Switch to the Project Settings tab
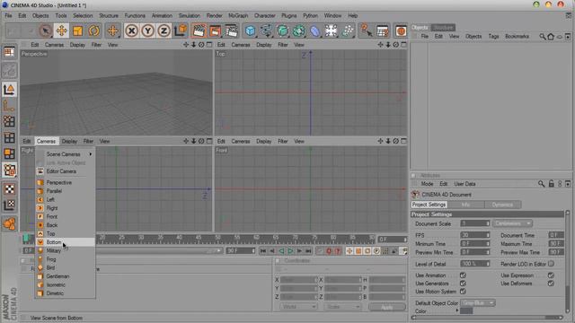Viewport: 575px width, 323px height. pos(429,205)
